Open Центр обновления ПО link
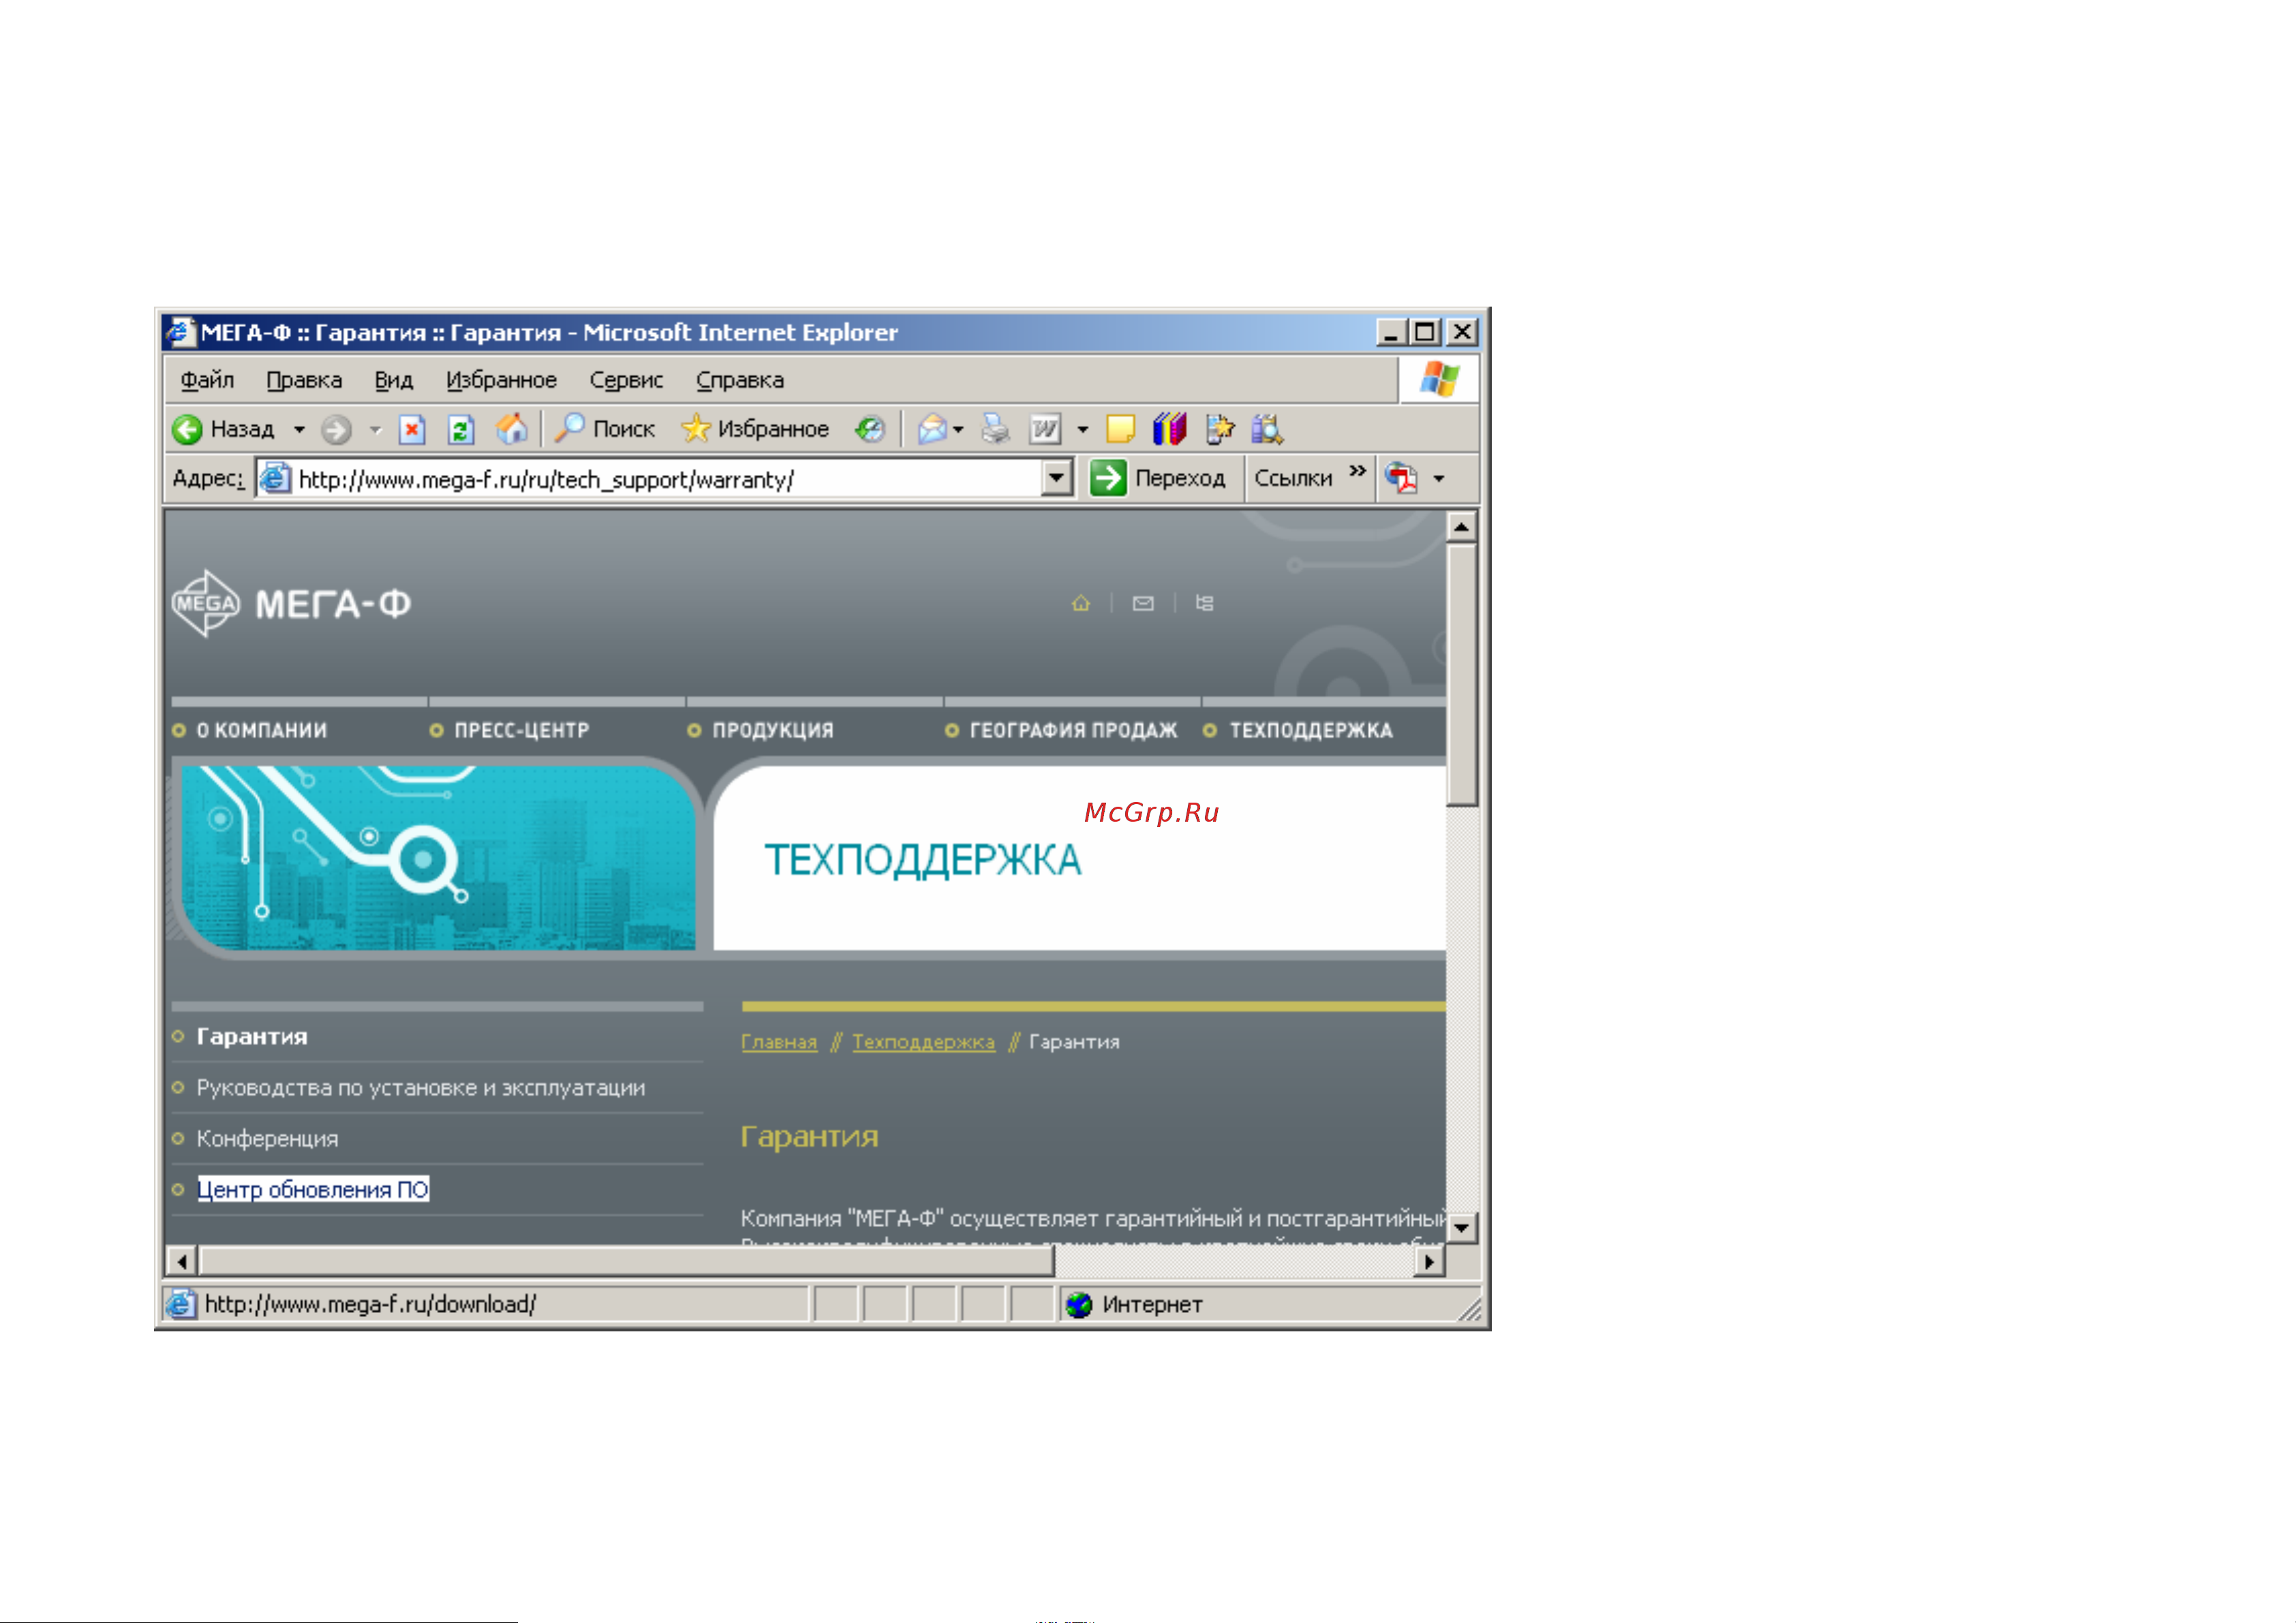The height and width of the screenshot is (1623, 2296). (313, 1189)
